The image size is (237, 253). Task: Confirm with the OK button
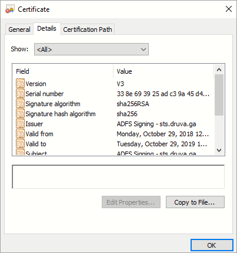[212, 245]
